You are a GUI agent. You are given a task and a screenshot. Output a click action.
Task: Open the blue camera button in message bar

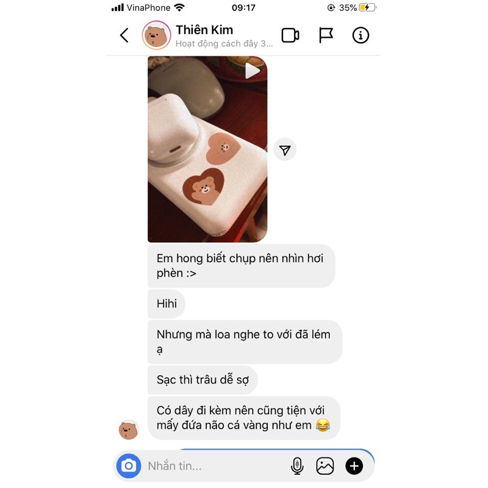pyautogui.click(x=129, y=466)
